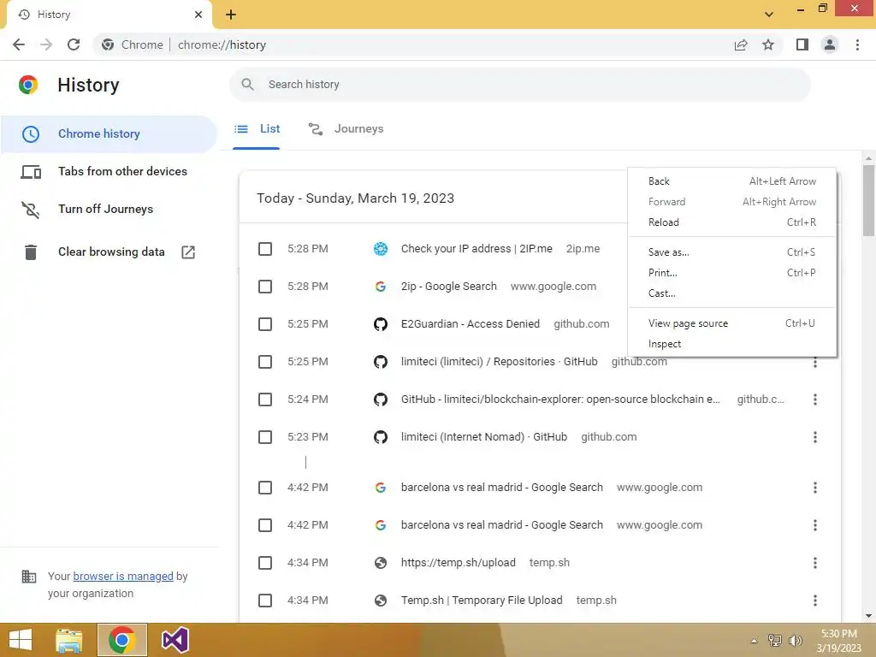Screen dimensions: 876x657
Task: Click the Chrome taskbar icon
Action: 122,640
